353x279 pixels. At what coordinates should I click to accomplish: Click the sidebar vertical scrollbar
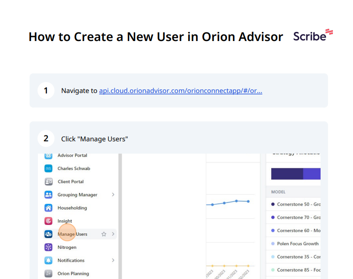[x=120, y=216]
